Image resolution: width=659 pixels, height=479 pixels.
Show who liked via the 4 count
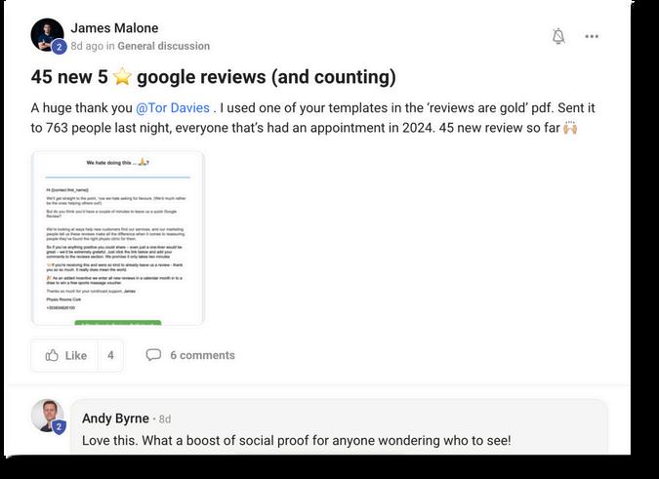tap(110, 355)
